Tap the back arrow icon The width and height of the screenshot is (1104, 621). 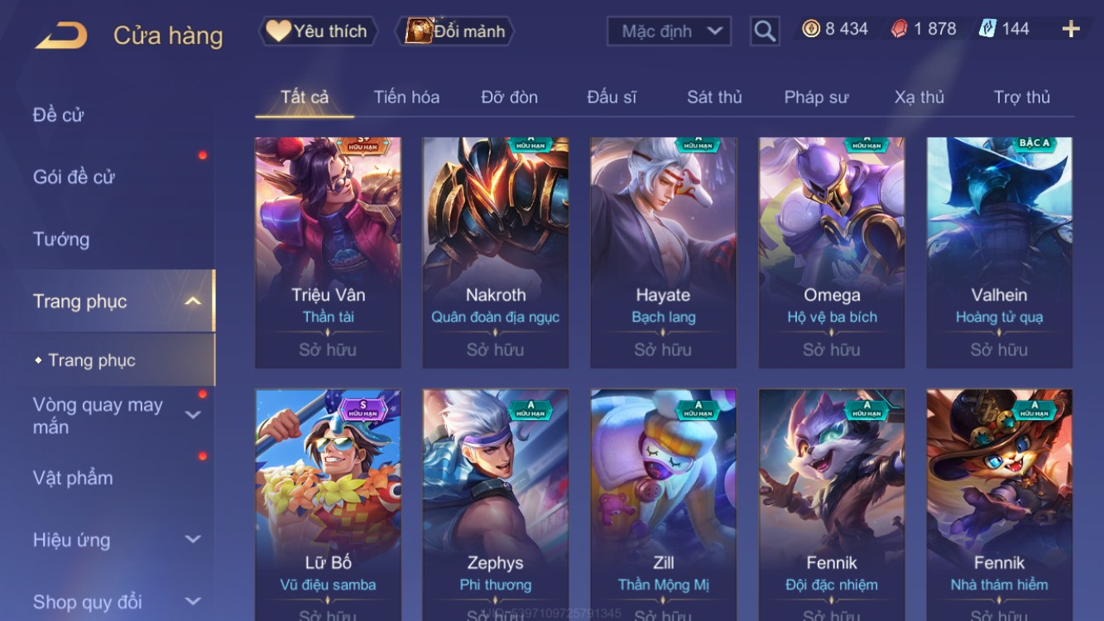(61, 35)
